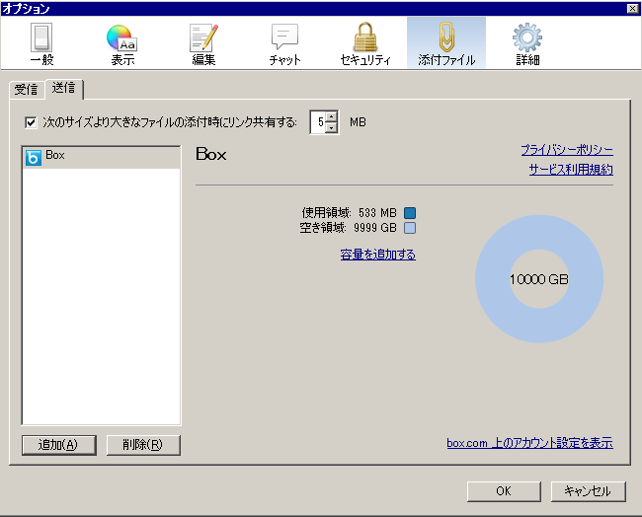This screenshot has width=642, height=517.
Task: Open the サービス利用規約 terms link
Action: [x=571, y=170]
